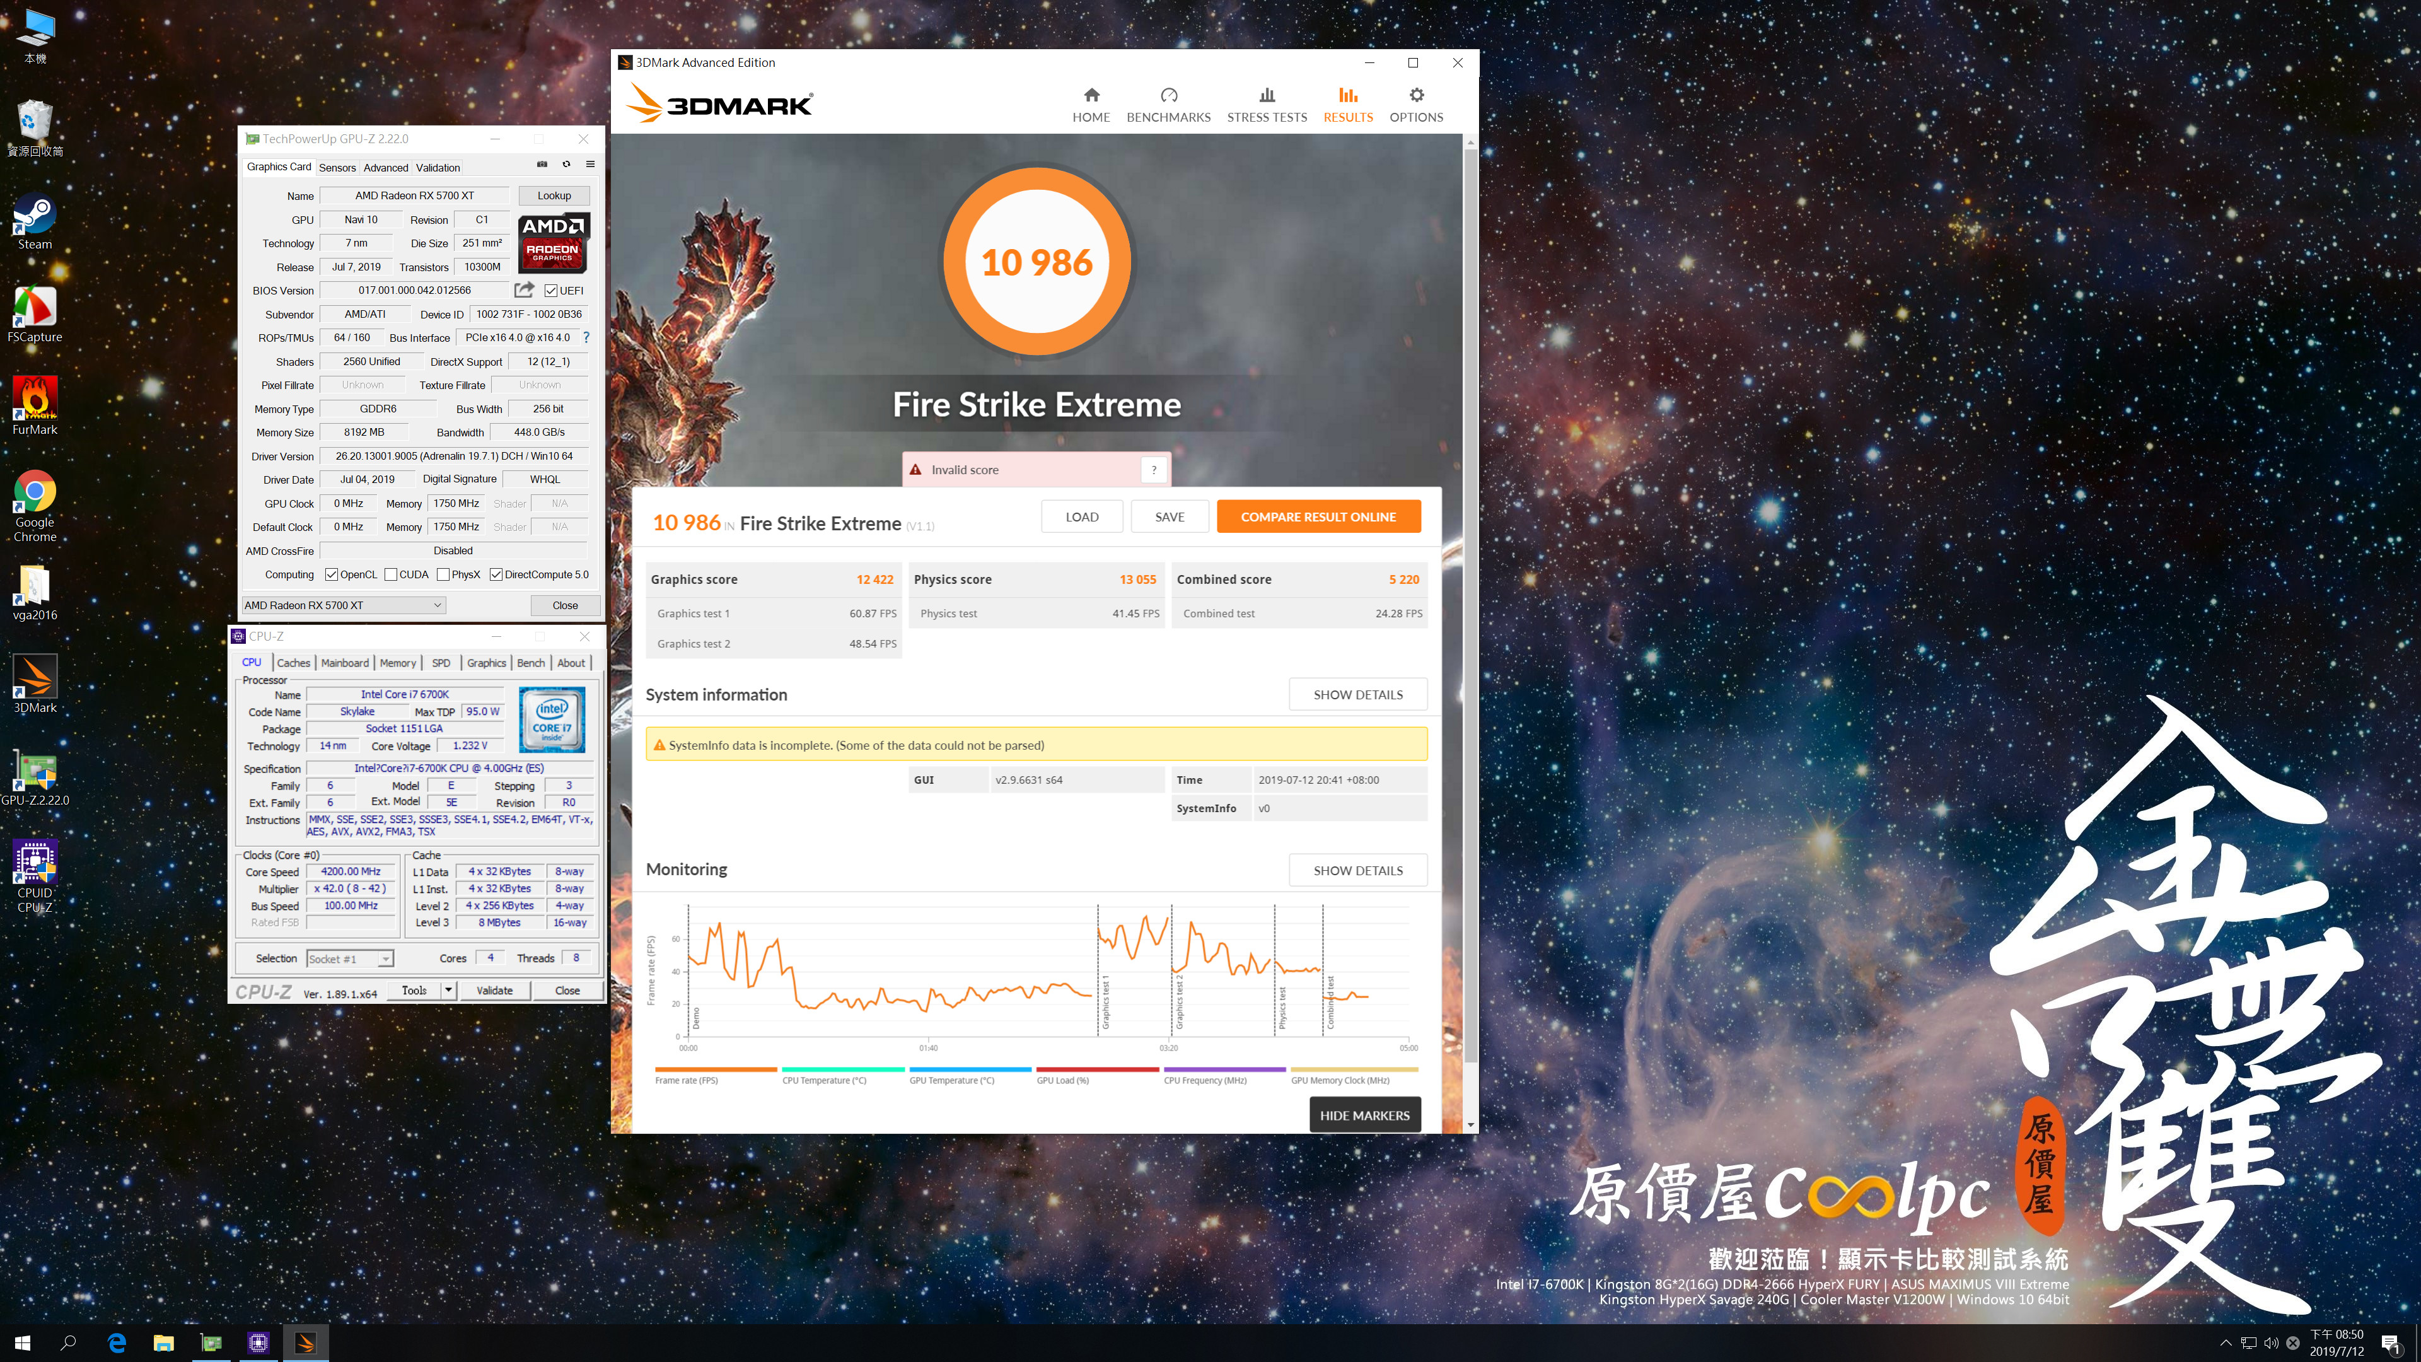2421x1362 pixels.
Task: Open the Mainboard tab in CPU-Z
Action: [345, 663]
